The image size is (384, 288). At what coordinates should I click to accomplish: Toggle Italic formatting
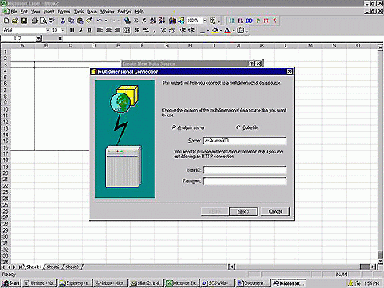point(81,30)
